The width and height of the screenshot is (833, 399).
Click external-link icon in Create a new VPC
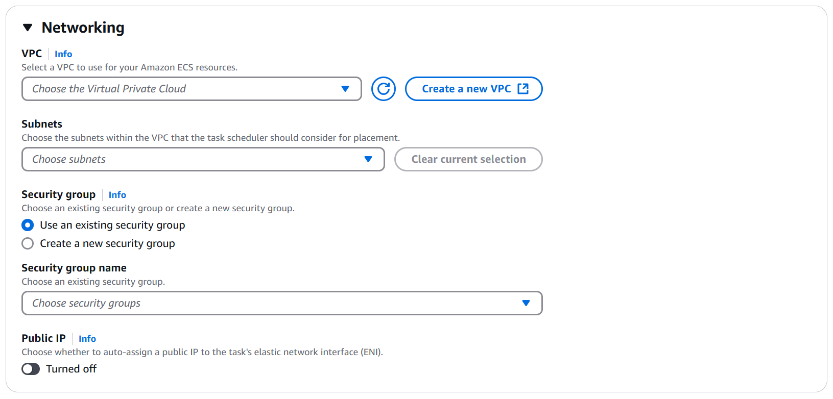(523, 89)
